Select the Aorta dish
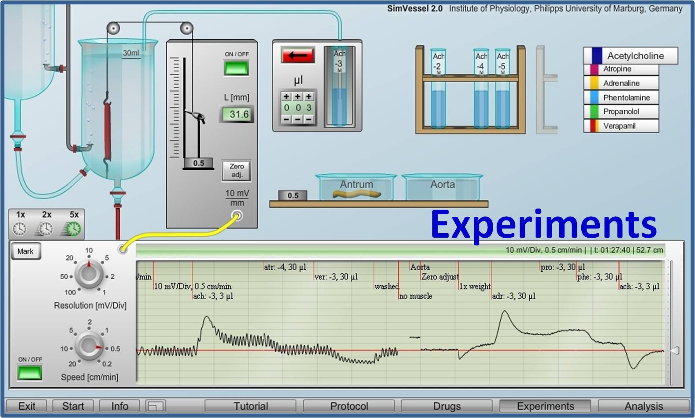 click(x=442, y=188)
